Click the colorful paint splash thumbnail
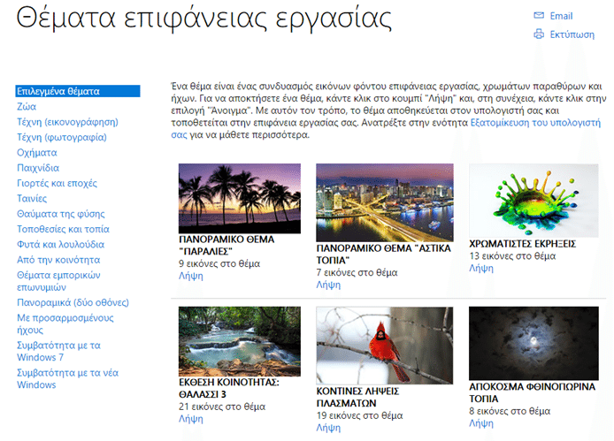 pyautogui.click(x=533, y=201)
